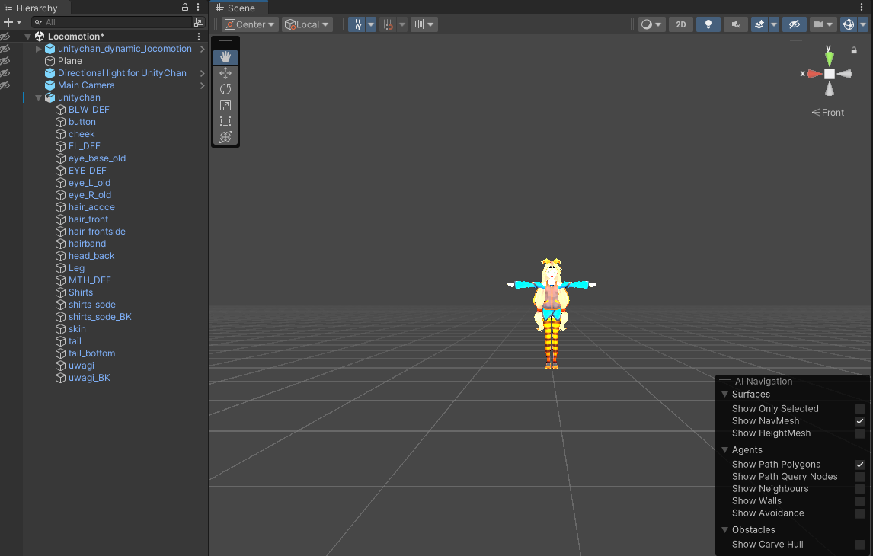Enable Show Path Query Nodes
Viewport: 873px width, 556px height.
859,477
